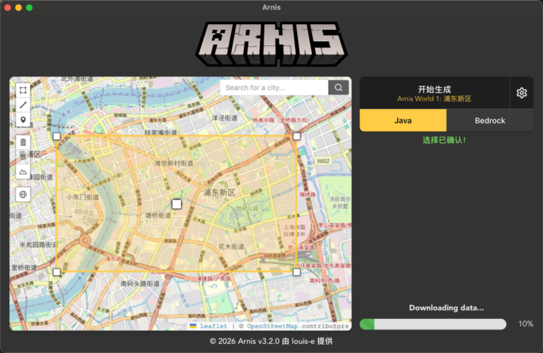Click the 浦东新区 map label
This screenshot has height=353, width=543.
click(x=219, y=192)
